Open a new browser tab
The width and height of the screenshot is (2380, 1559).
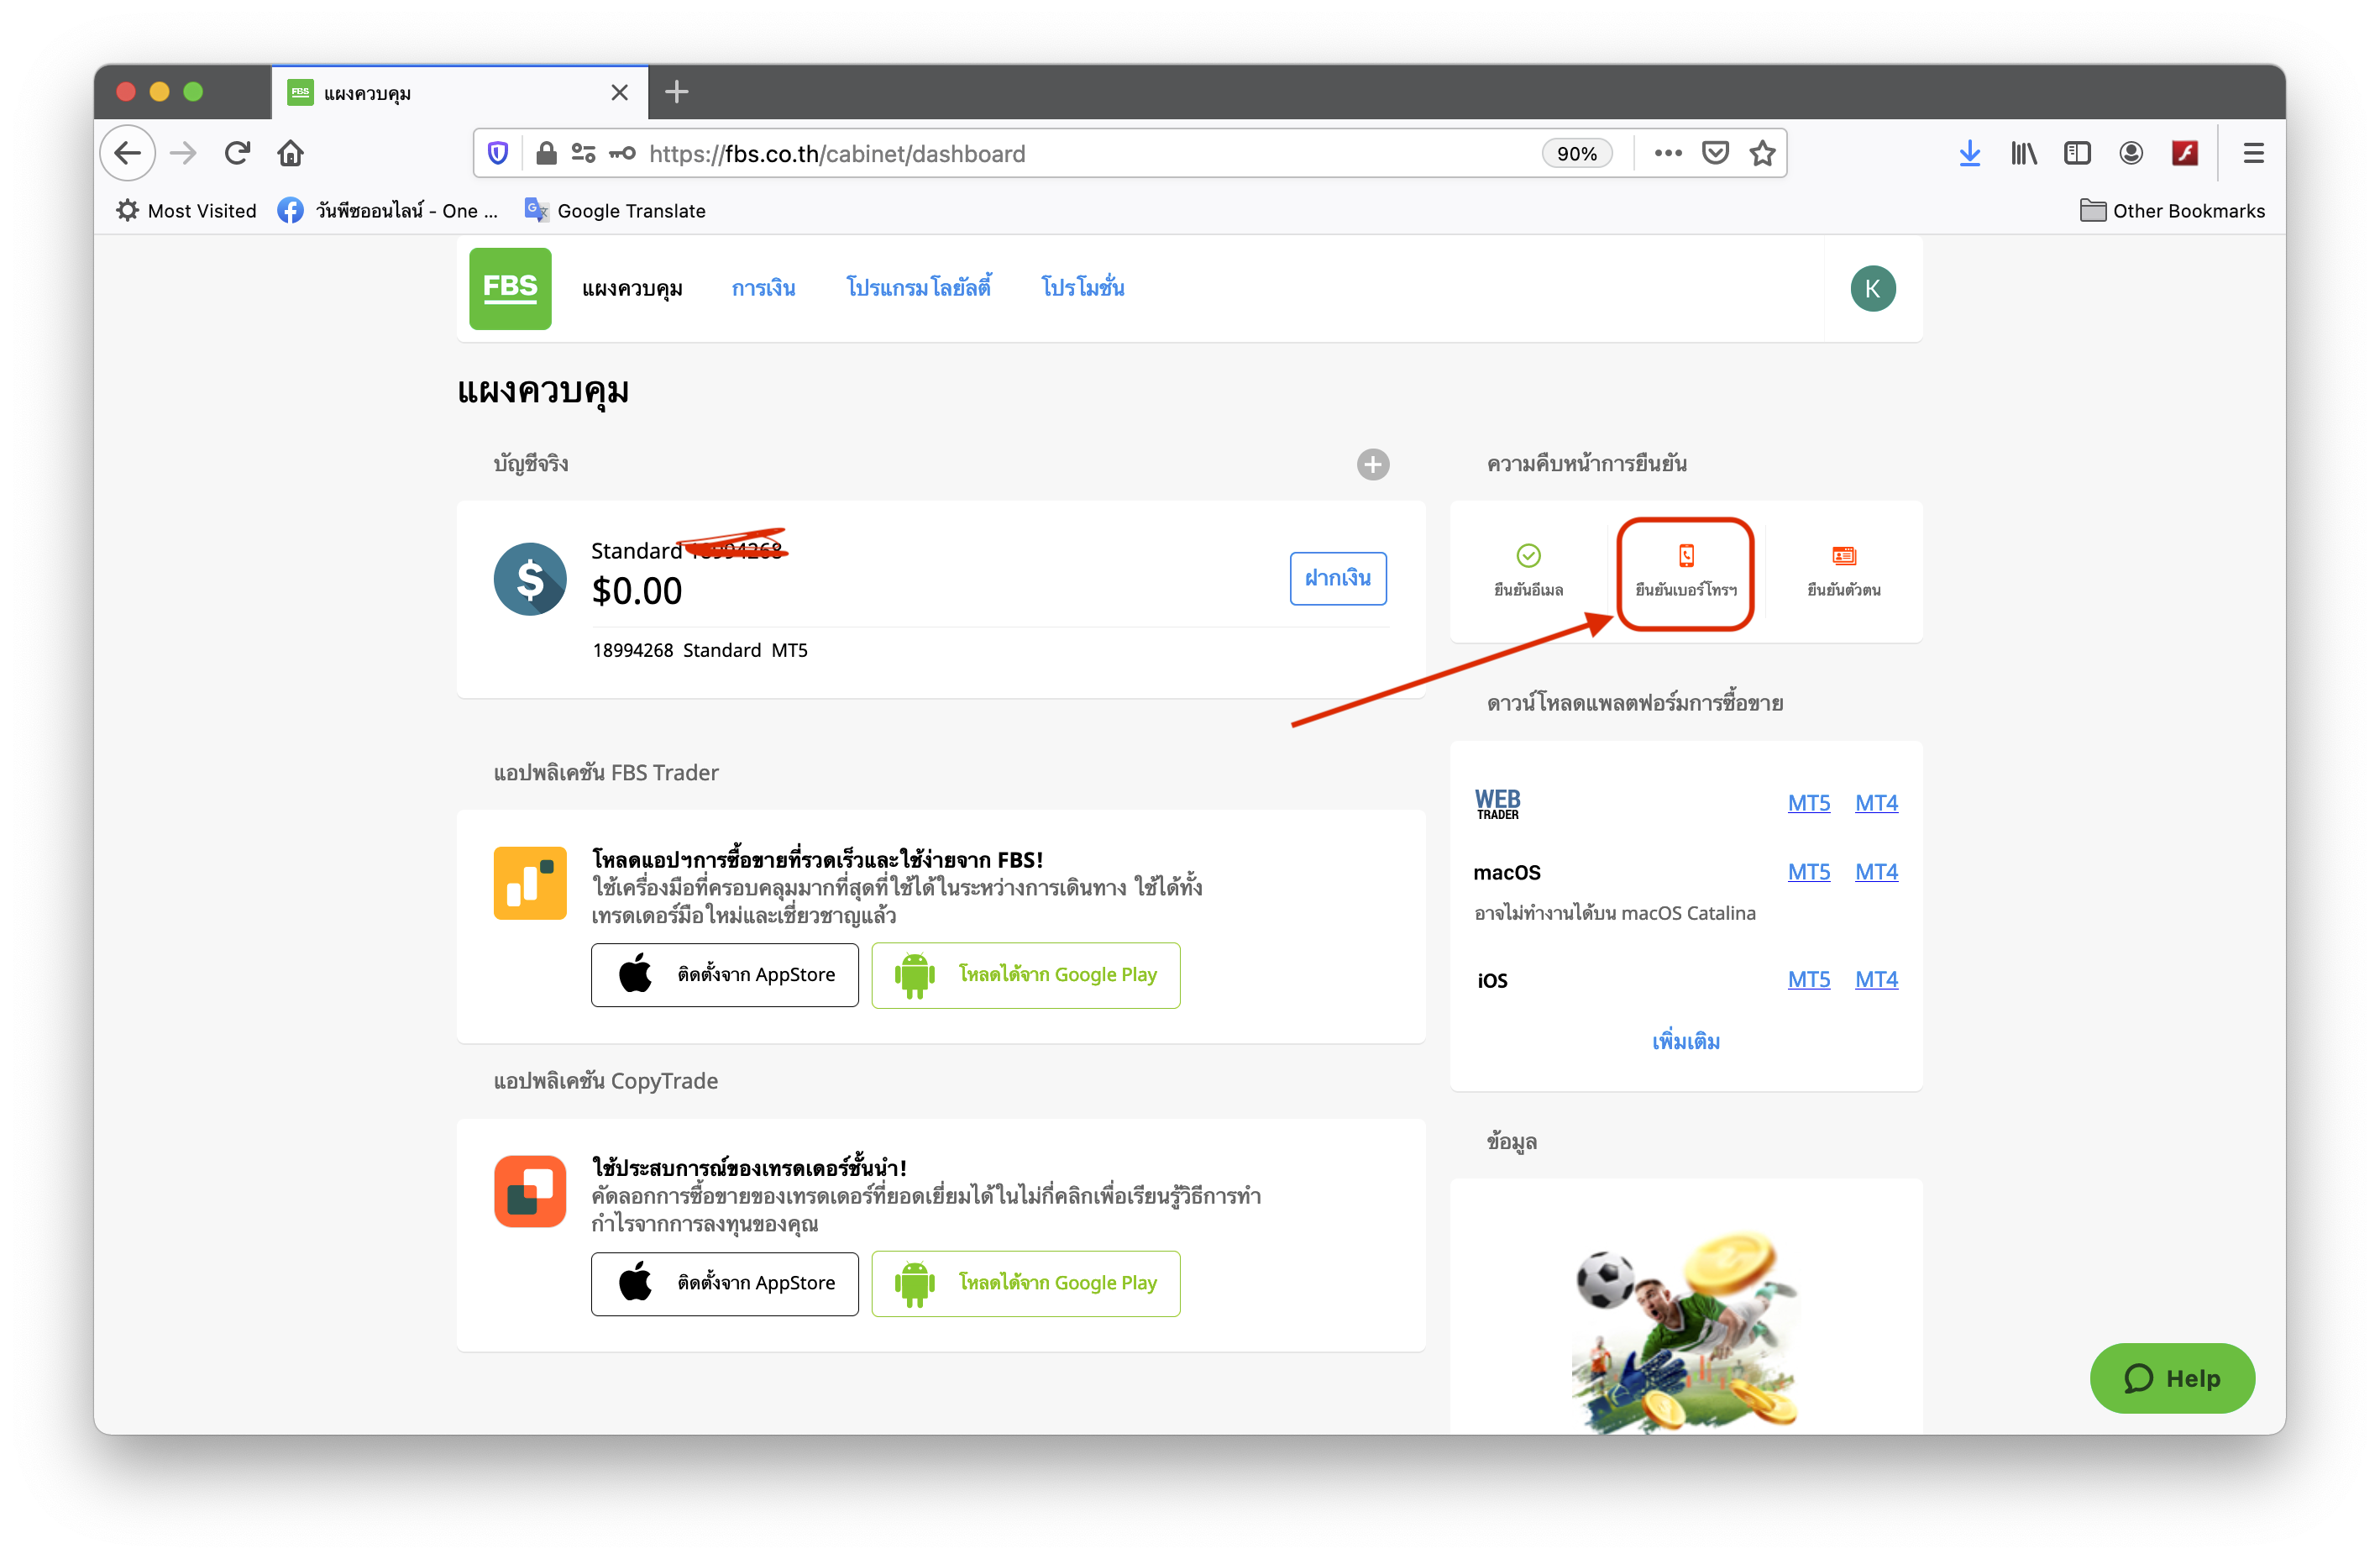click(x=677, y=92)
